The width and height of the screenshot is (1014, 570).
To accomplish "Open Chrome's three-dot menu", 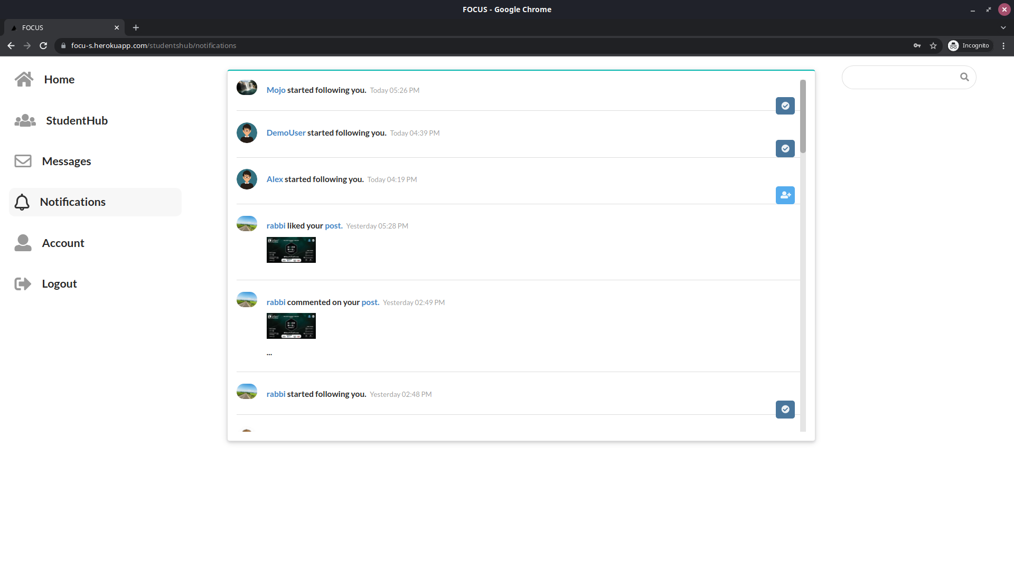I will pos(1003,45).
